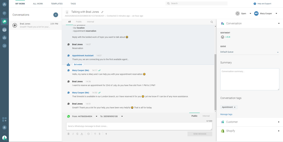Open the analytics bar chart icon in sidebar

[x=4, y=46]
